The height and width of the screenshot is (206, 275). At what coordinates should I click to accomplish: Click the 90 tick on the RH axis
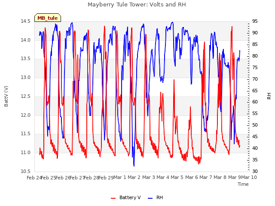(255, 33)
